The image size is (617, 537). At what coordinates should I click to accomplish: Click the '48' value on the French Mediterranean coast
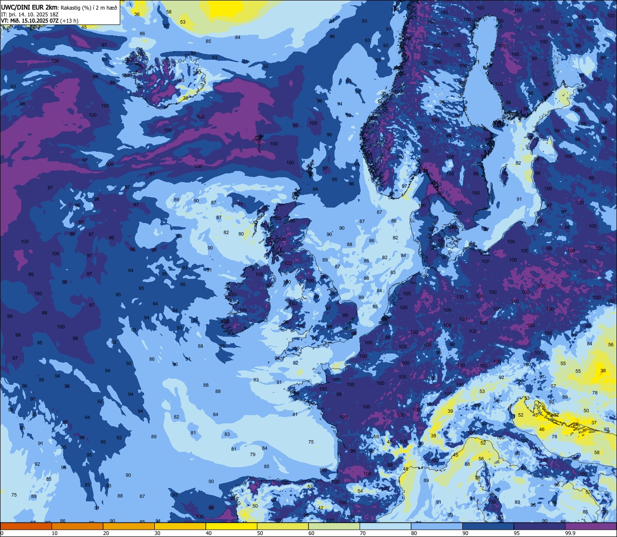coord(405,469)
